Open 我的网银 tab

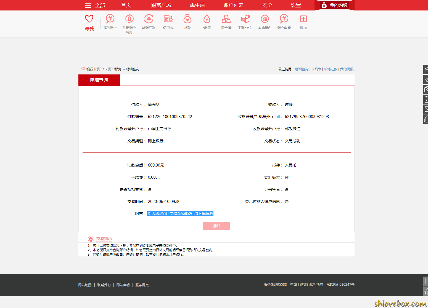tap(334, 5)
